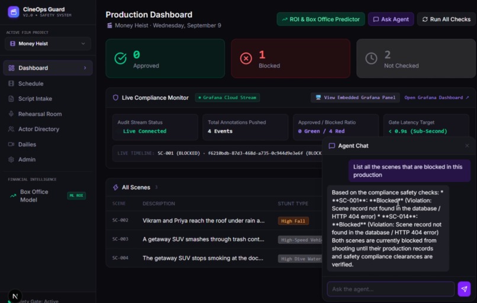Select the Approved status card
The image size is (477, 303).
click(165, 58)
